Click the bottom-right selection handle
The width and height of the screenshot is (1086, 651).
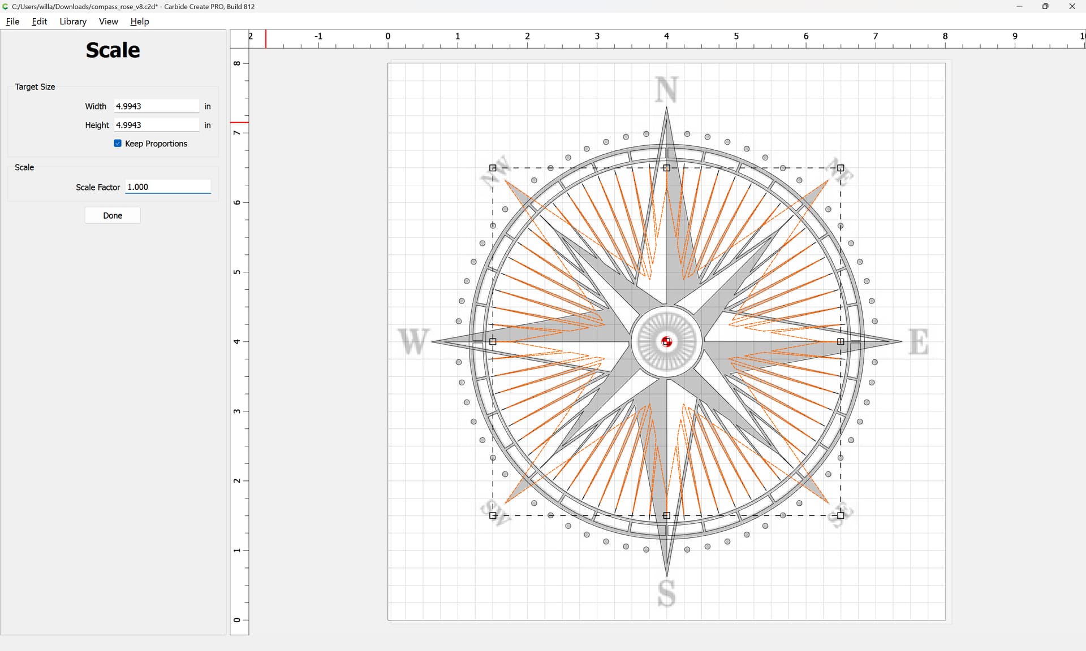pos(841,515)
